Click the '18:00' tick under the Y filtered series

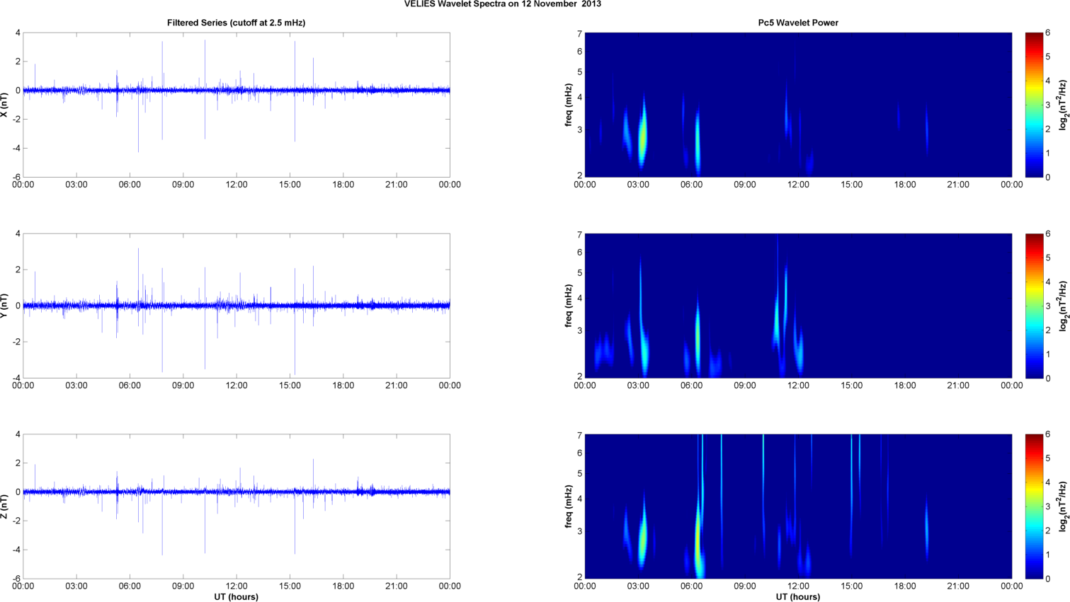pyautogui.click(x=343, y=386)
